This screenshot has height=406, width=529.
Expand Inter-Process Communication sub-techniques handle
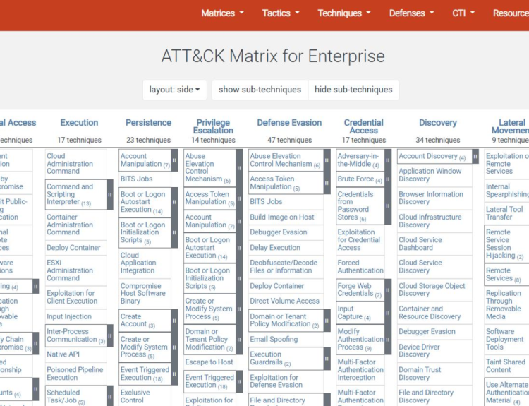pos(109,335)
